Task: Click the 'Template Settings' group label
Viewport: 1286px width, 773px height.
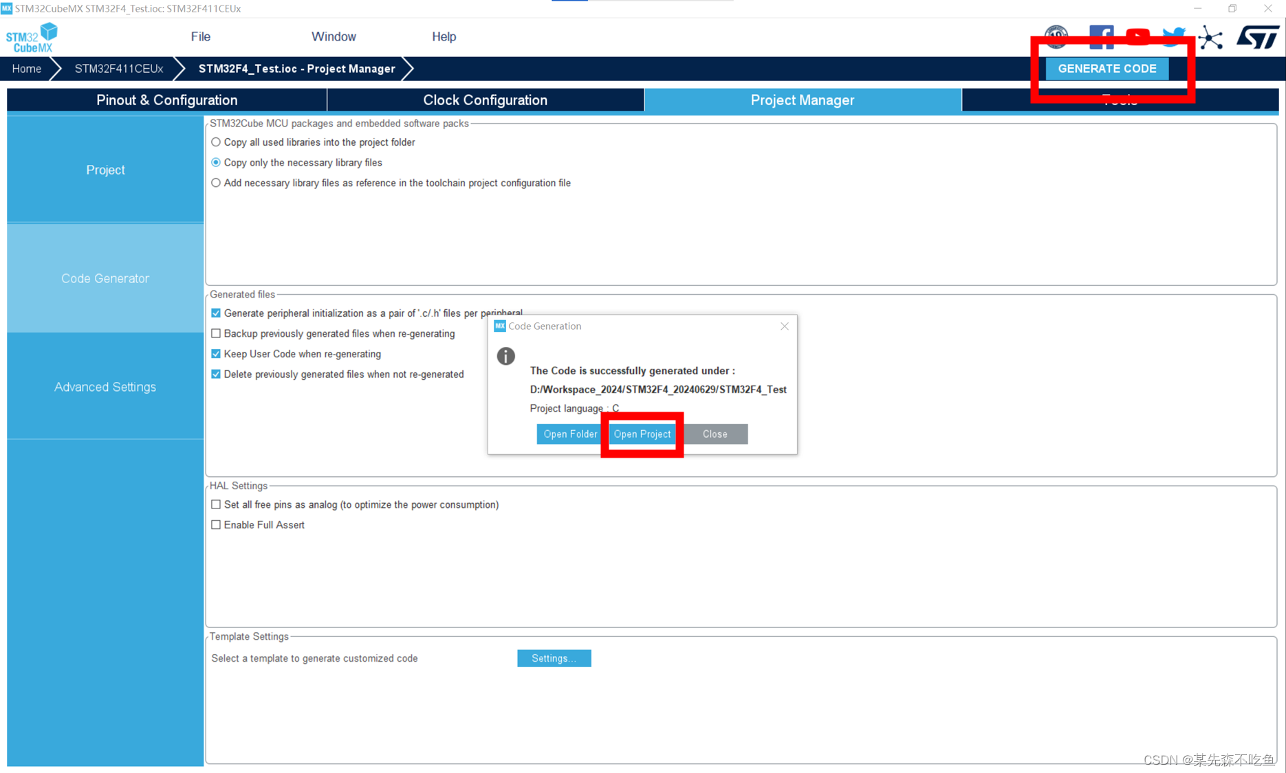Action: (249, 636)
